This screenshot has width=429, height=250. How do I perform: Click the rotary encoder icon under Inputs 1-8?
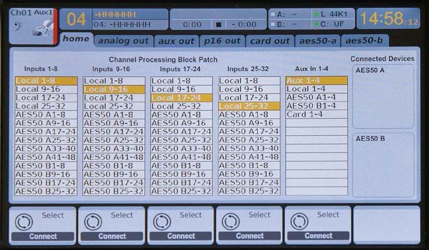coord(24,222)
